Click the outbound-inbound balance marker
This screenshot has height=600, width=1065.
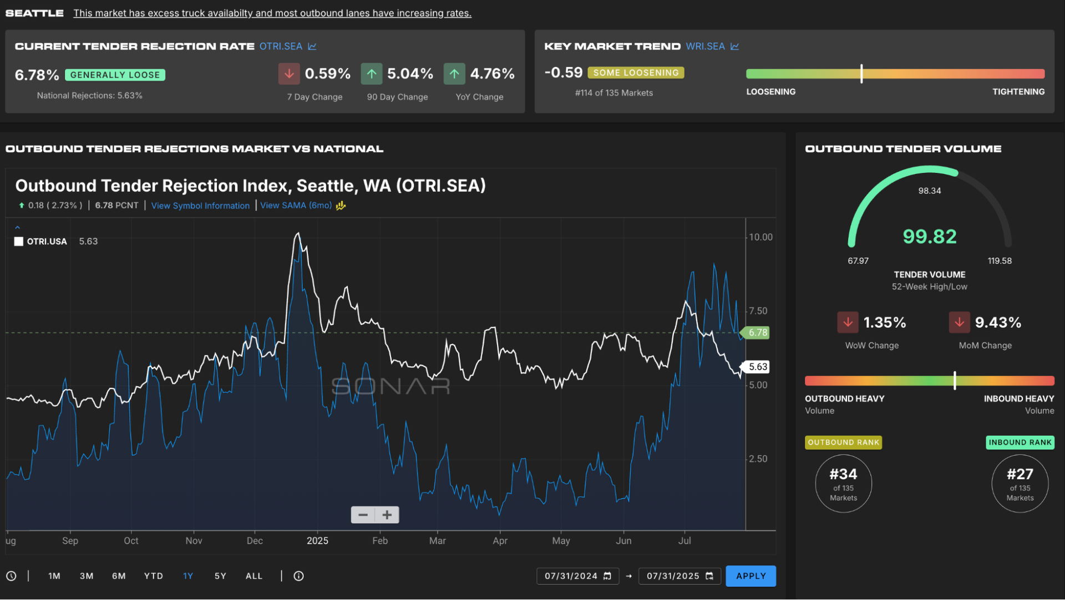click(x=955, y=381)
